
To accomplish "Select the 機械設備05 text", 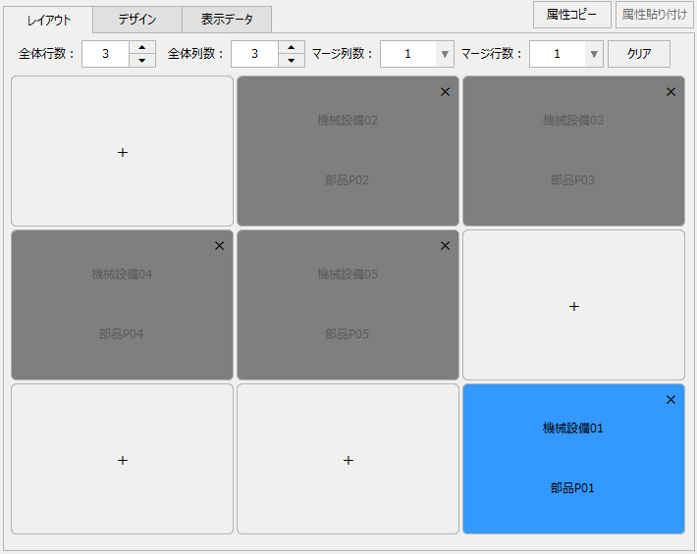I will (348, 275).
